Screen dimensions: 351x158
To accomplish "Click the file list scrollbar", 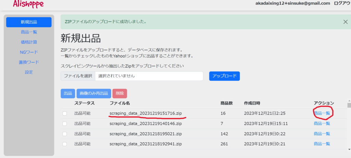I will coord(349,127).
